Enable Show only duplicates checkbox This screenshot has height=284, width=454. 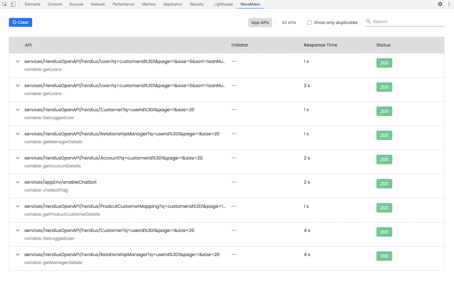tap(309, 22)
